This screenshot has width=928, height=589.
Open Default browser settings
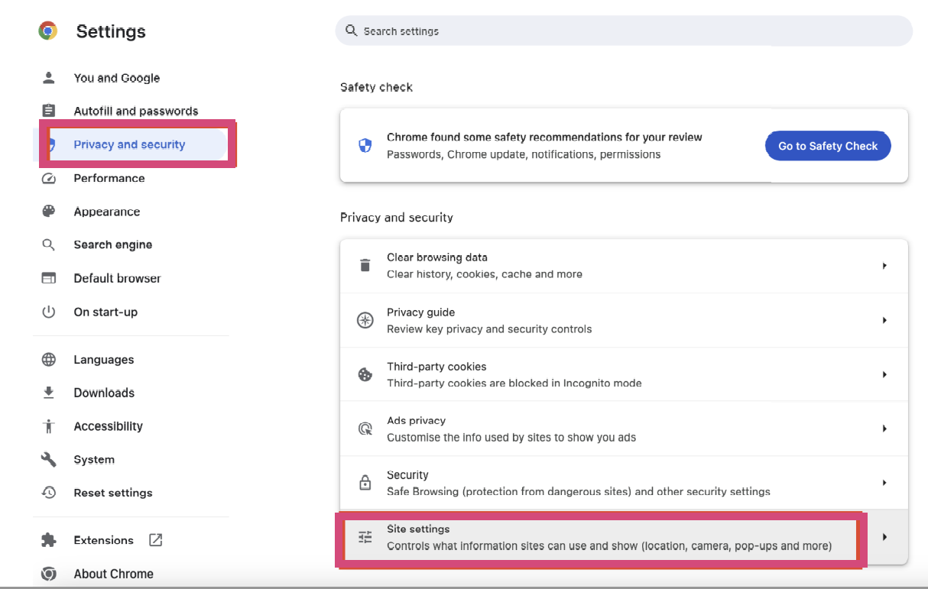click(x=118, y=278)
